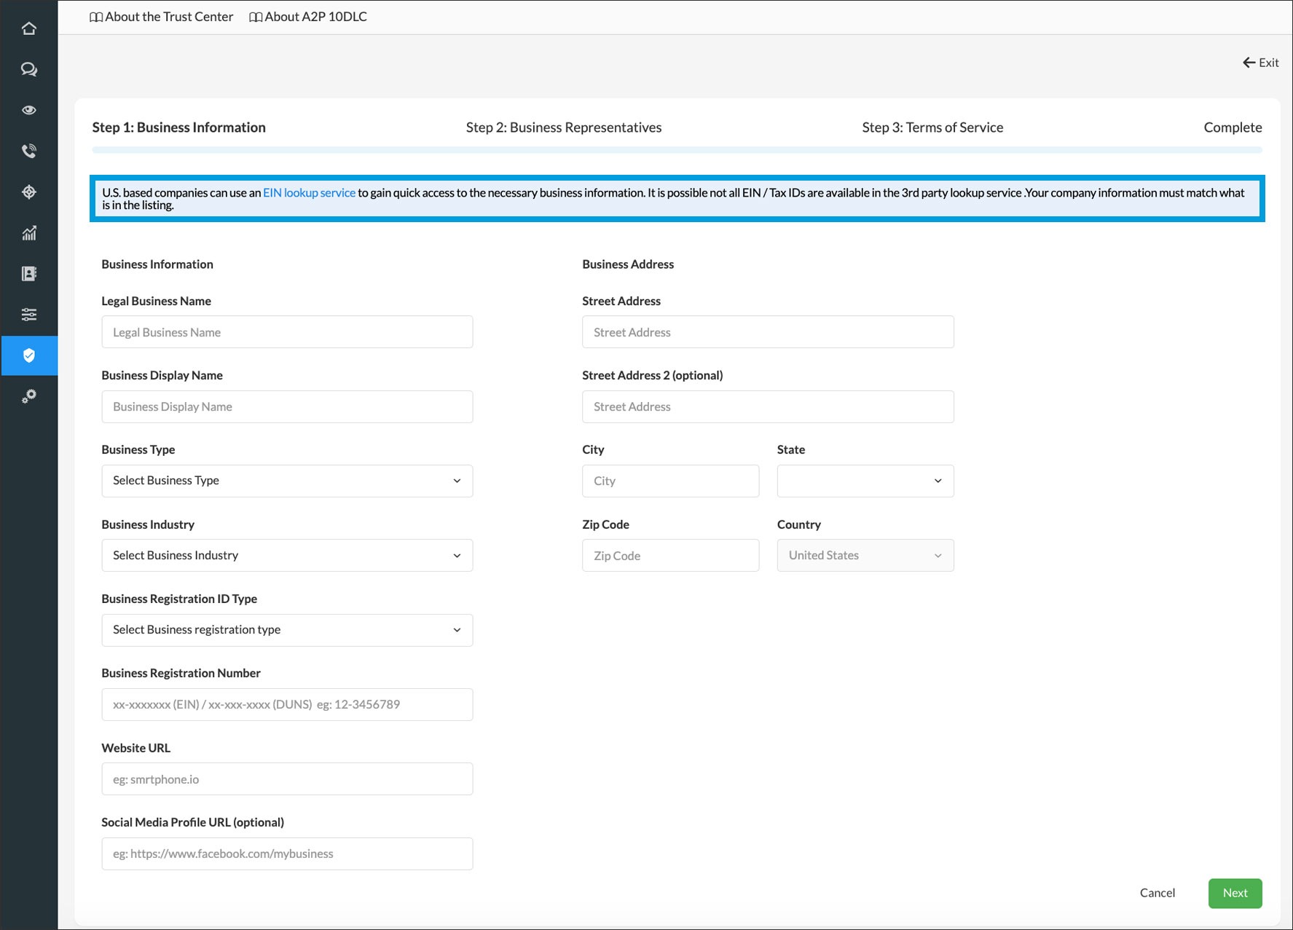
Task: Open the About A2P 10DLC link
Action: point(308,17)
